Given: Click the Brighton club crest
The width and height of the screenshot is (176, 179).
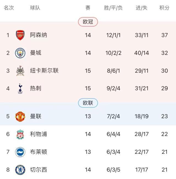Looking at the screenshot, I should tap(20, 152).
